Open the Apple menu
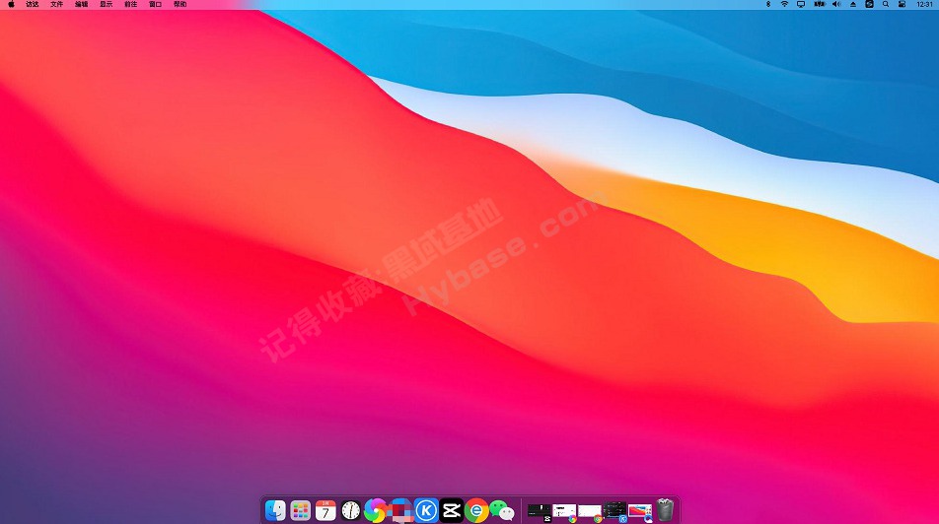 pyautogui.click(x=11, y=4)
